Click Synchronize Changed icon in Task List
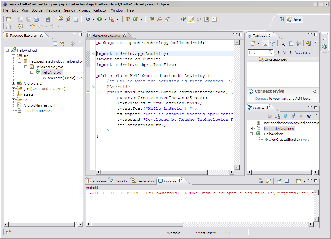The width and height of the screenshot is (331, 239). pyautogui.click(x=309, y=44)
